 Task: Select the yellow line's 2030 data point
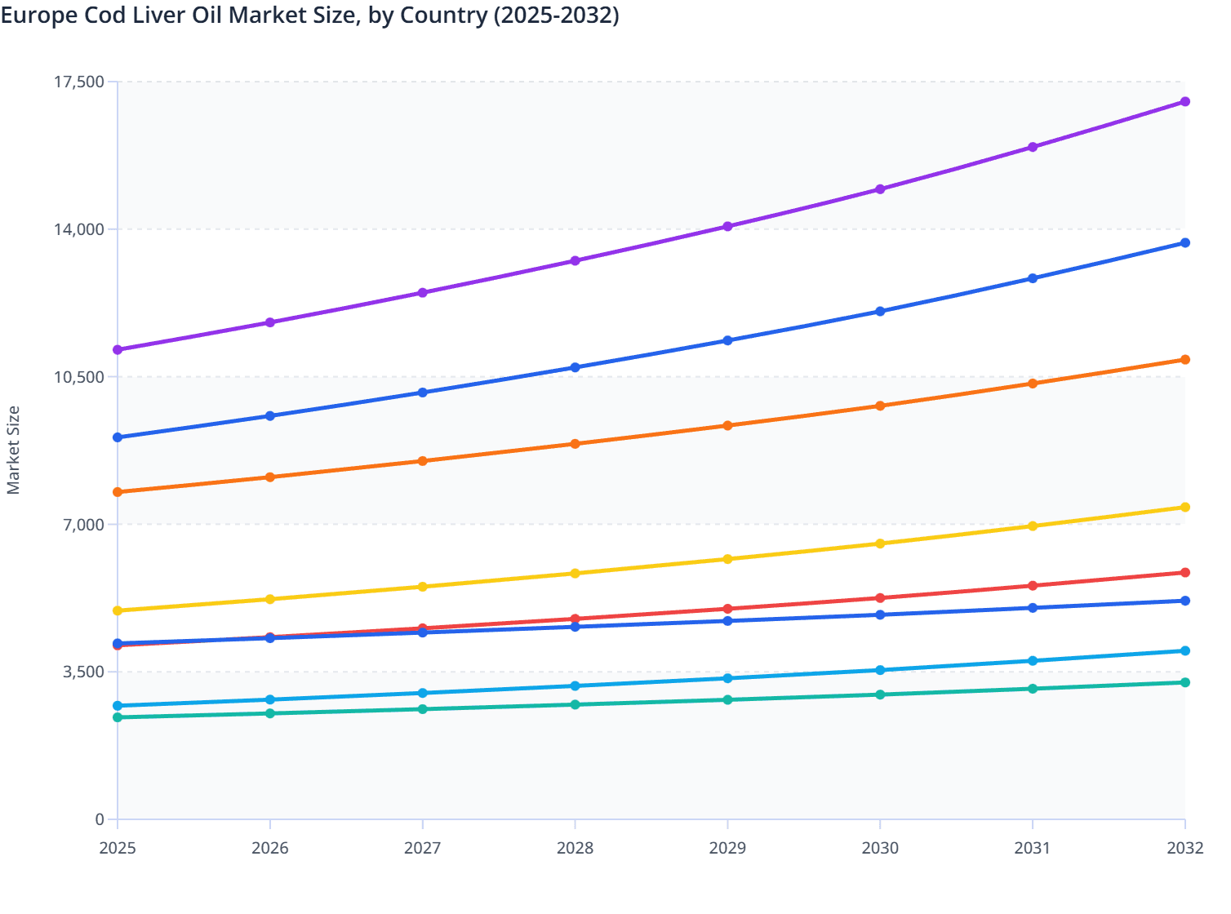(x=880, y=543)
